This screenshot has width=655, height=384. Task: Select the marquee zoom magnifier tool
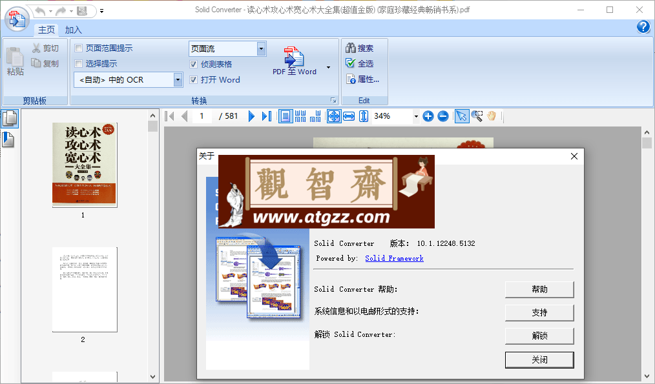click(x=477, y=116)
